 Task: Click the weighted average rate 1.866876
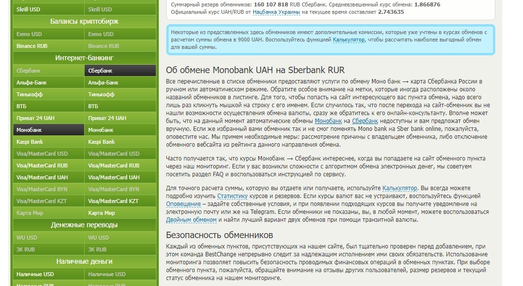428,4
